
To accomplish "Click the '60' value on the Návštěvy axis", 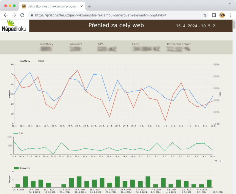I will [12, 64].
